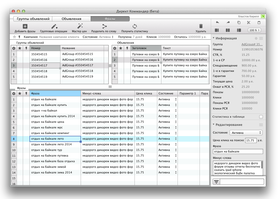280x199 pixels.
Task: Click Разделить по слову split icon
Action: (104, 26)
